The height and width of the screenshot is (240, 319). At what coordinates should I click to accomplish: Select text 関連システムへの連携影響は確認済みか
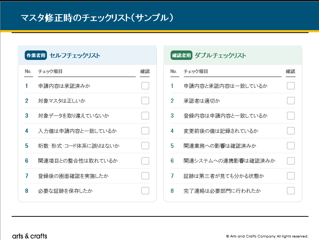click(230, 161)
